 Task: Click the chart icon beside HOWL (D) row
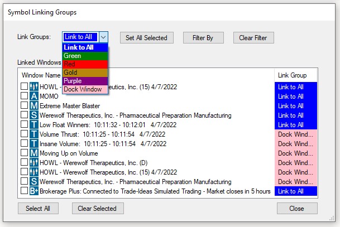34,163
